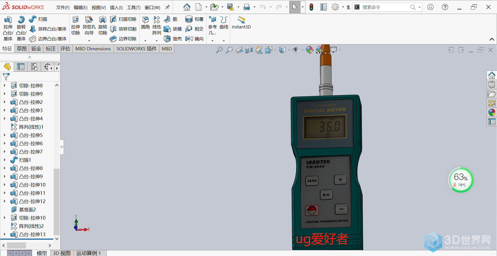Select the Mirror (镜向) tool
497x256 pixels.
[x=194, y=39]
